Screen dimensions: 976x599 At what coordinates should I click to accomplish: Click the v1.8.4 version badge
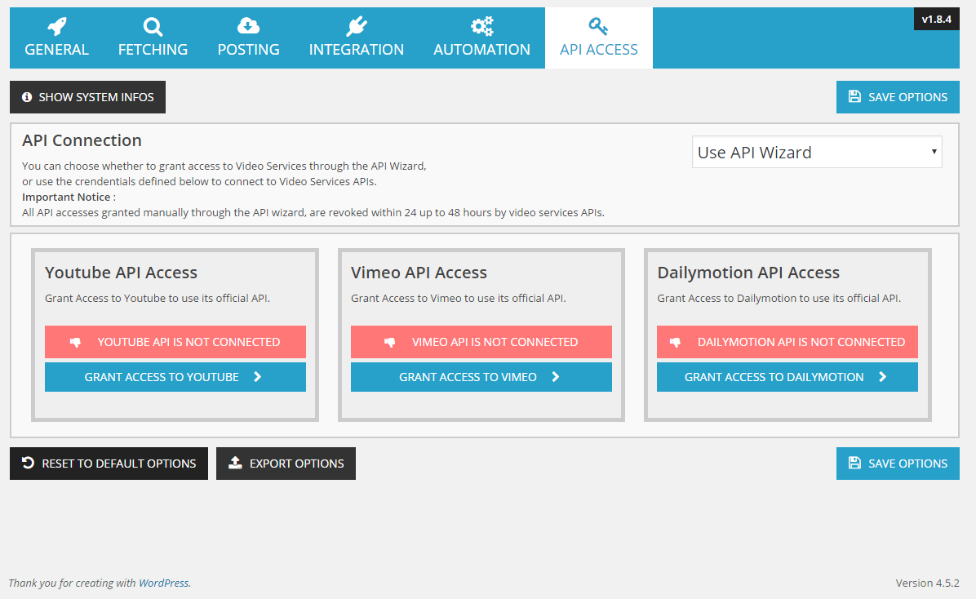click(936, 20)
